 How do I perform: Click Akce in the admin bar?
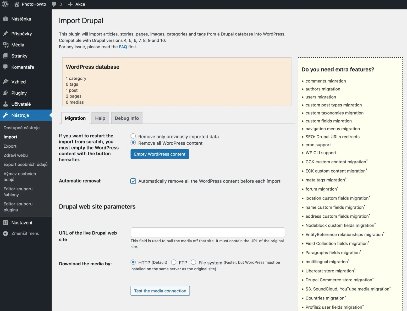click(80, 4)
